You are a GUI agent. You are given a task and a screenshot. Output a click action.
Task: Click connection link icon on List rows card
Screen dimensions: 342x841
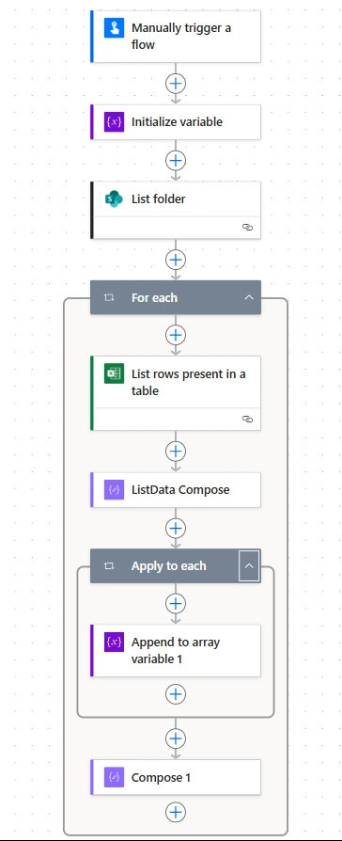247,419
